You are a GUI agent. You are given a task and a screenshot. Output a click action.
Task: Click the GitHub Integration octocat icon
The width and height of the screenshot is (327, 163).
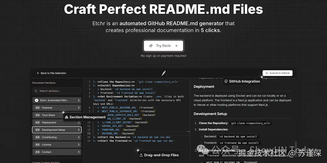click(x=226, y=81)
